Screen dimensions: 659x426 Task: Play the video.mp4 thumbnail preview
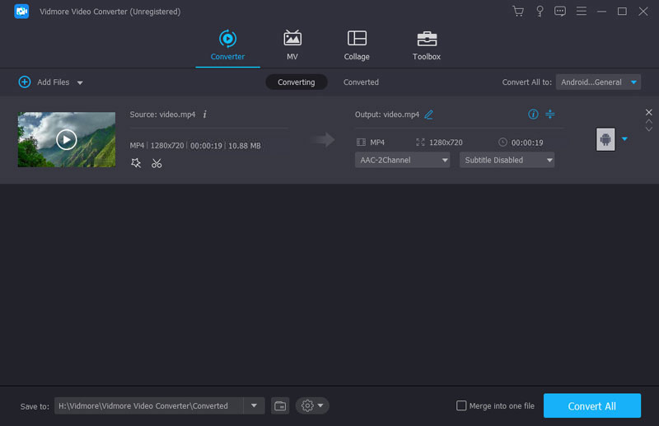[x=67, y=139]
